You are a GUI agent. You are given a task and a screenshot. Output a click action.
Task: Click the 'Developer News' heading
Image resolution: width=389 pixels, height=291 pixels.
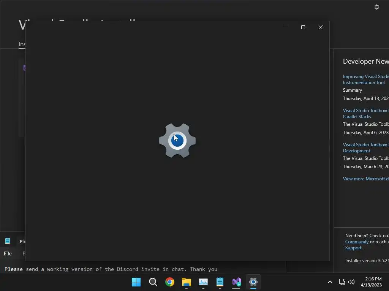[366, 61]
